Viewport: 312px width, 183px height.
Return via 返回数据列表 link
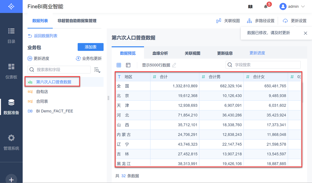click(x=43, y=36)
